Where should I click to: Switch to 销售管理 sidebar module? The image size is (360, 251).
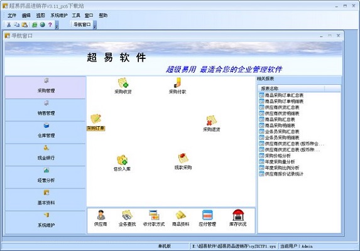[x=46, y=110]
